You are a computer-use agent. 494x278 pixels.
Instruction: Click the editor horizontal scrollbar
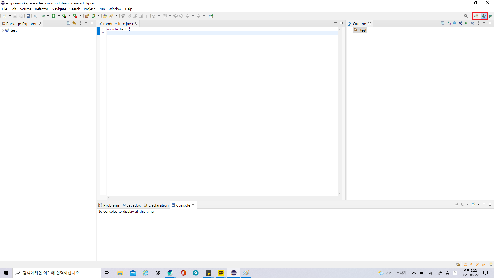pos(221,197)
